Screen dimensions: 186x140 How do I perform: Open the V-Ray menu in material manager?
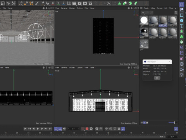153,8
